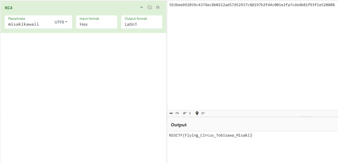Viewport: 338px width, 163px height.
Task: Click the cursor position pin icon
Action: coord(197,113)
